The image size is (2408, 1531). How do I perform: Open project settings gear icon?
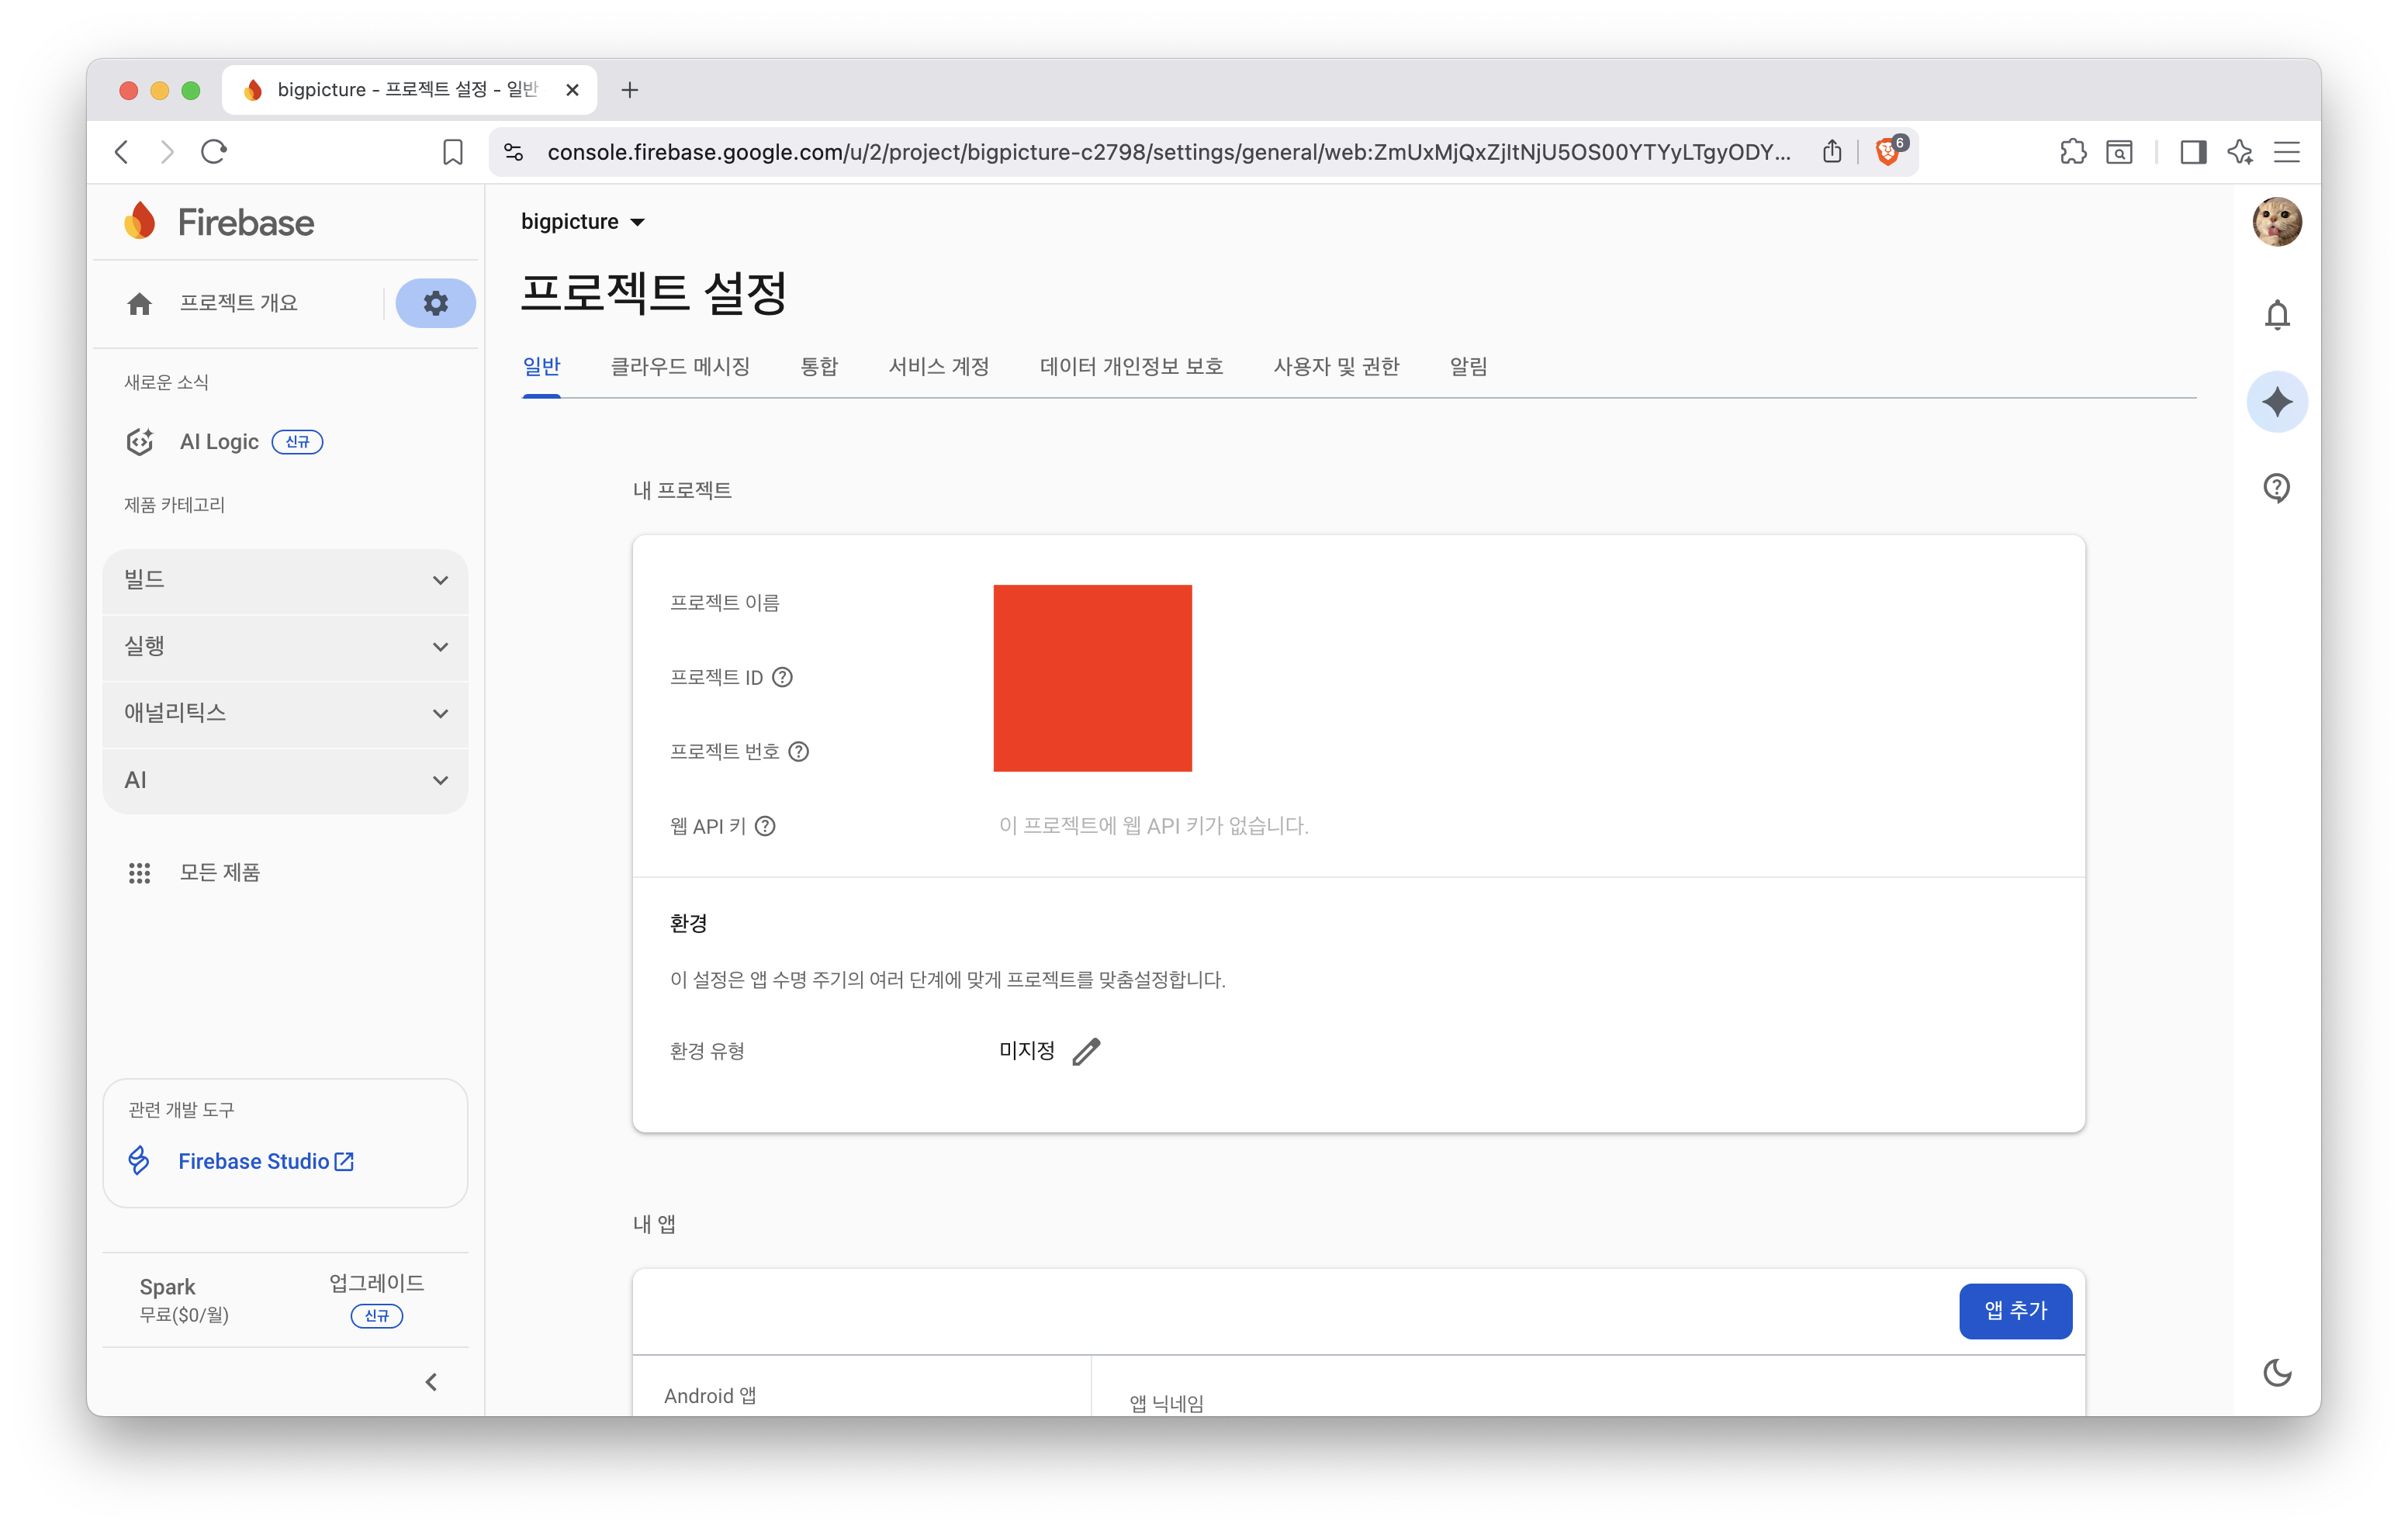pyautogui.click(x=435, y=303)
